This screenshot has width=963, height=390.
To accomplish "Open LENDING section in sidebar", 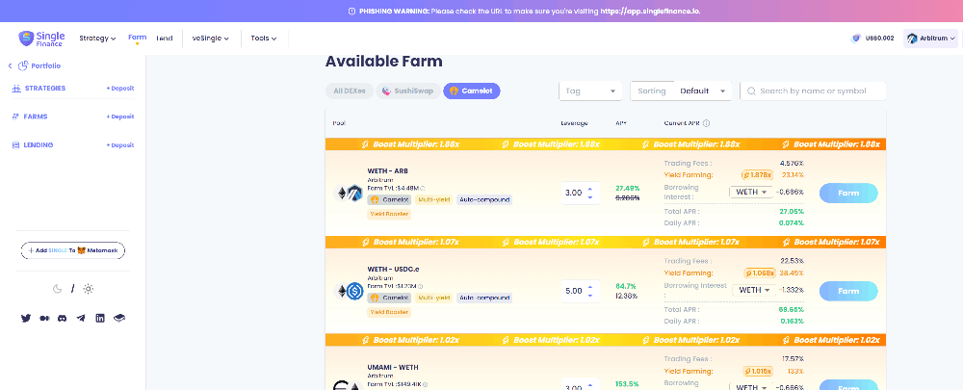I will pos(39,145).
